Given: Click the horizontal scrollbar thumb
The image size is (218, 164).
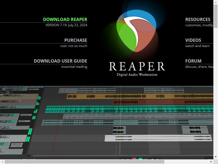Looking at the screenshot, I should (x=84, y=162).
